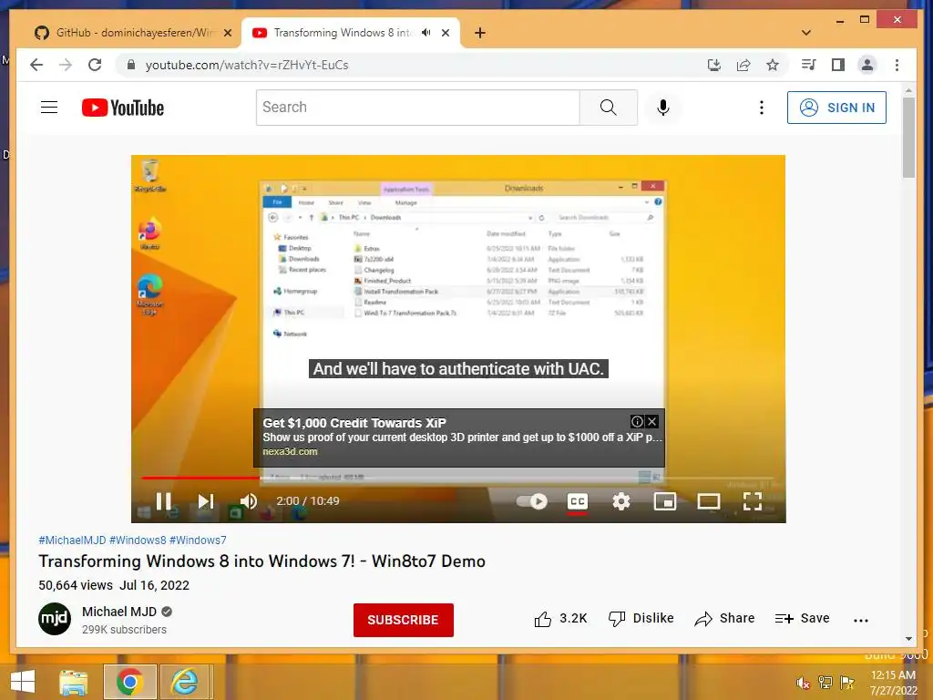Open the Windows Start button
The width and height of the screenshot is (933, 700).
23,682
